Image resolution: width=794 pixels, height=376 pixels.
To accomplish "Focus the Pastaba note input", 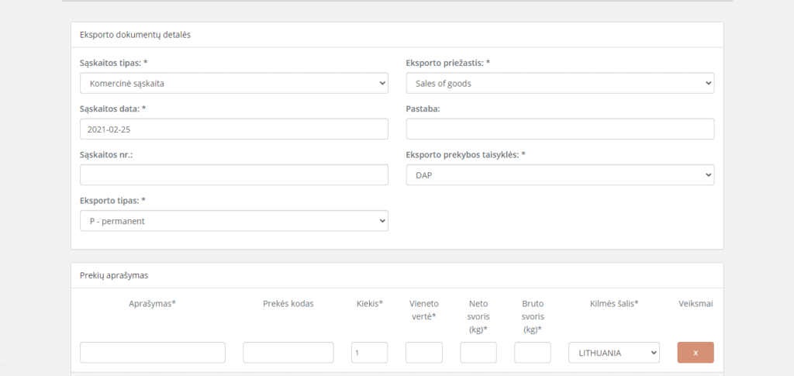I will [x=559, y=129].
